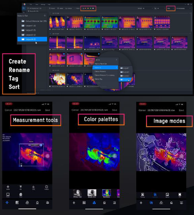
Task: Click the Analyze toolbar button
Action: pos(69,8)
